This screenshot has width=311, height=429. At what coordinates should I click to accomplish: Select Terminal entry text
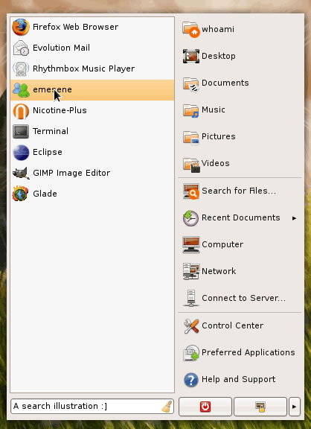pyautogui.click(x=51, y=131)
